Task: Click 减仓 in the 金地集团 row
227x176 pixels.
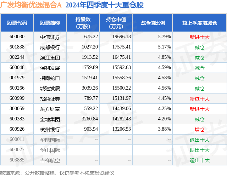Action: (200, 119)
